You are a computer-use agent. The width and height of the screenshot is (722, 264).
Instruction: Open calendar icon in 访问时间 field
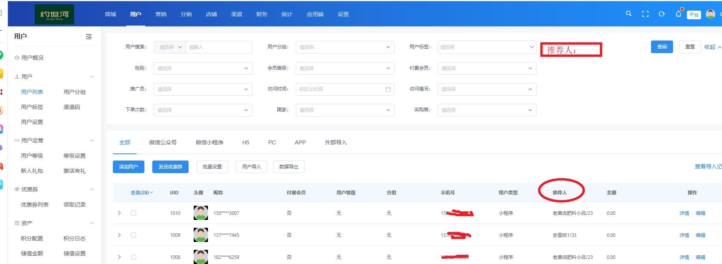pos(388,89)
